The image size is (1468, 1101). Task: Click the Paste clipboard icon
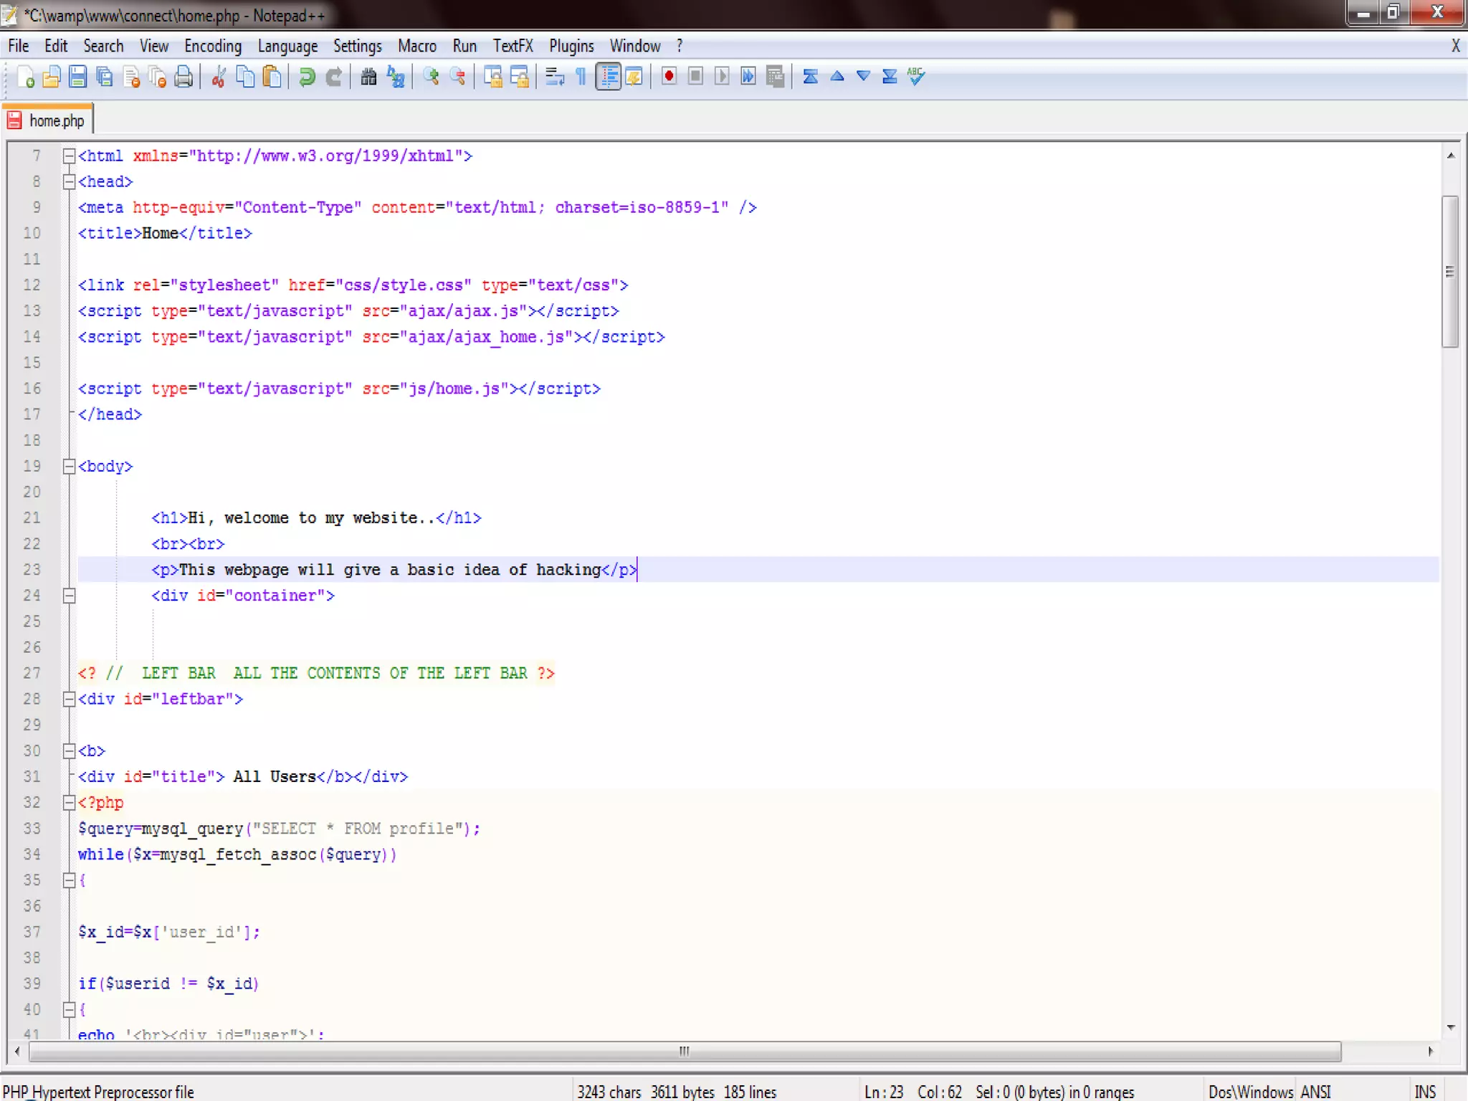[272, 77]
